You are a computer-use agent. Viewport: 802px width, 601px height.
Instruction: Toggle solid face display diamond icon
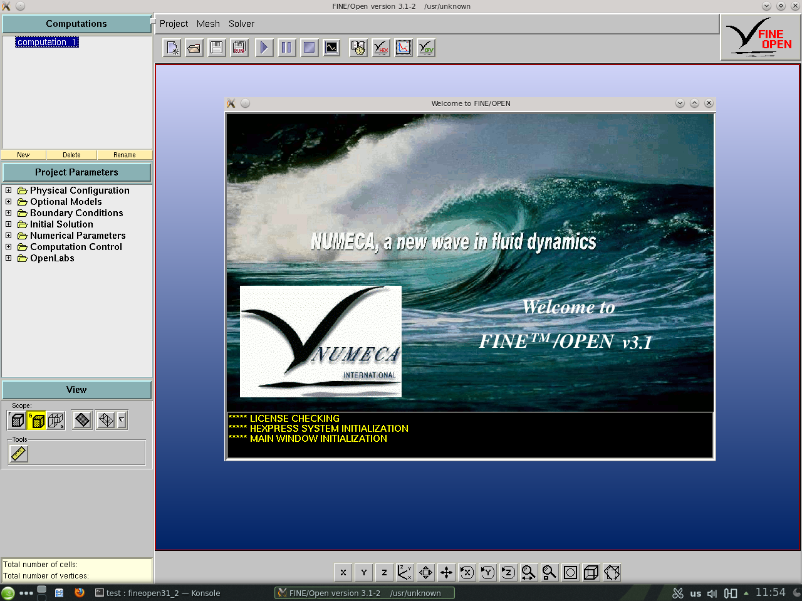[82, 420]
